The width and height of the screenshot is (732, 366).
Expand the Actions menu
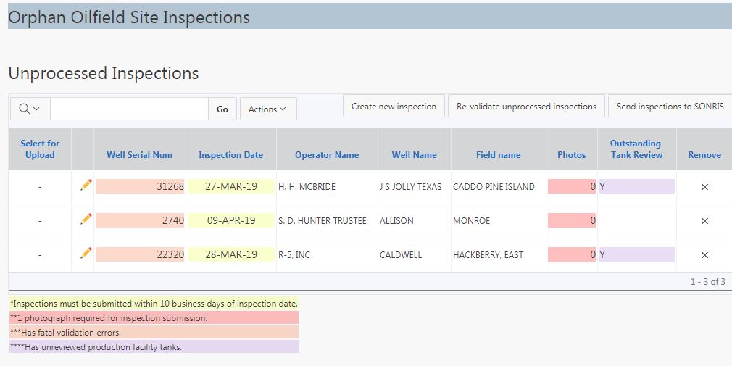[267, 109]
